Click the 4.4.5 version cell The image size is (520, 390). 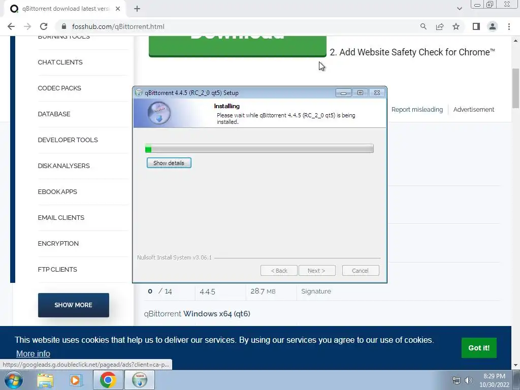point(208,291)
